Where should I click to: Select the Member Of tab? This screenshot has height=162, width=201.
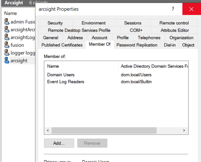[x=100, y=44]
